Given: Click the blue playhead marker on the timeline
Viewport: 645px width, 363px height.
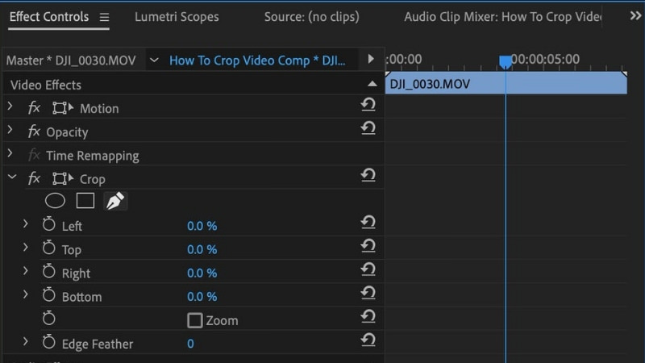Looking at the screenshot, I should [505, 61].
